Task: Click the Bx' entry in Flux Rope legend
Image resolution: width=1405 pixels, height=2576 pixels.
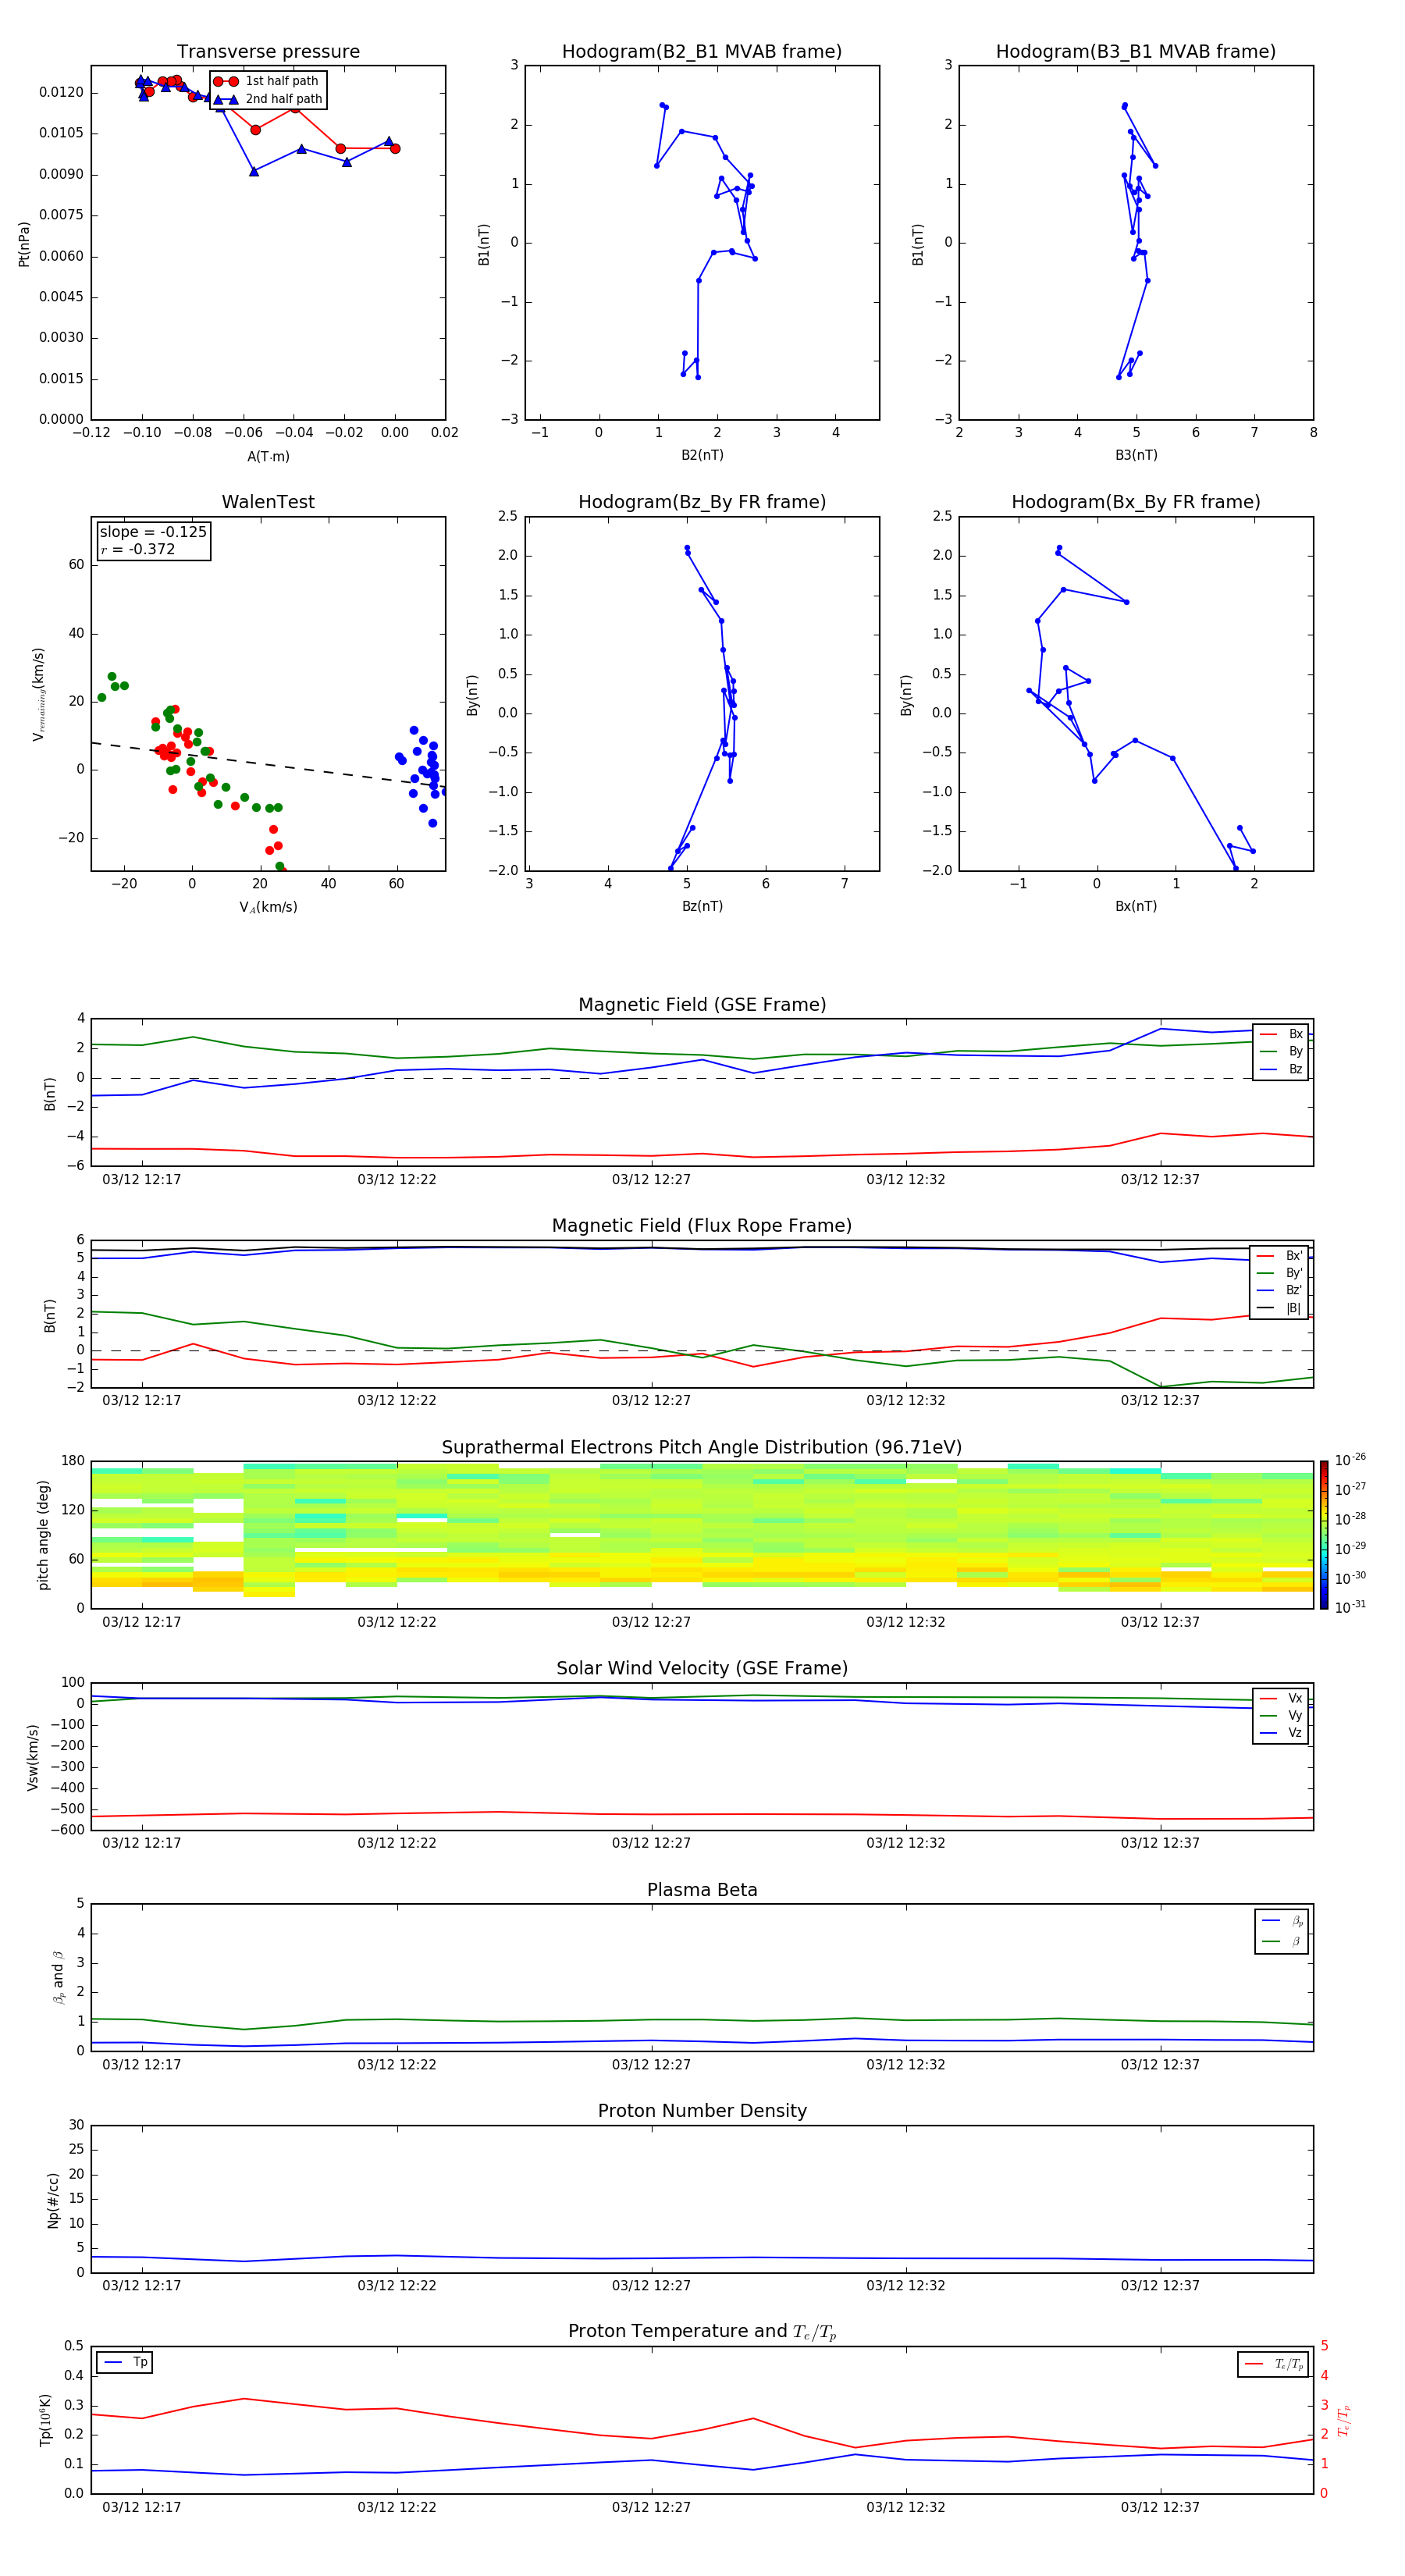Action: point(1279,1256)
